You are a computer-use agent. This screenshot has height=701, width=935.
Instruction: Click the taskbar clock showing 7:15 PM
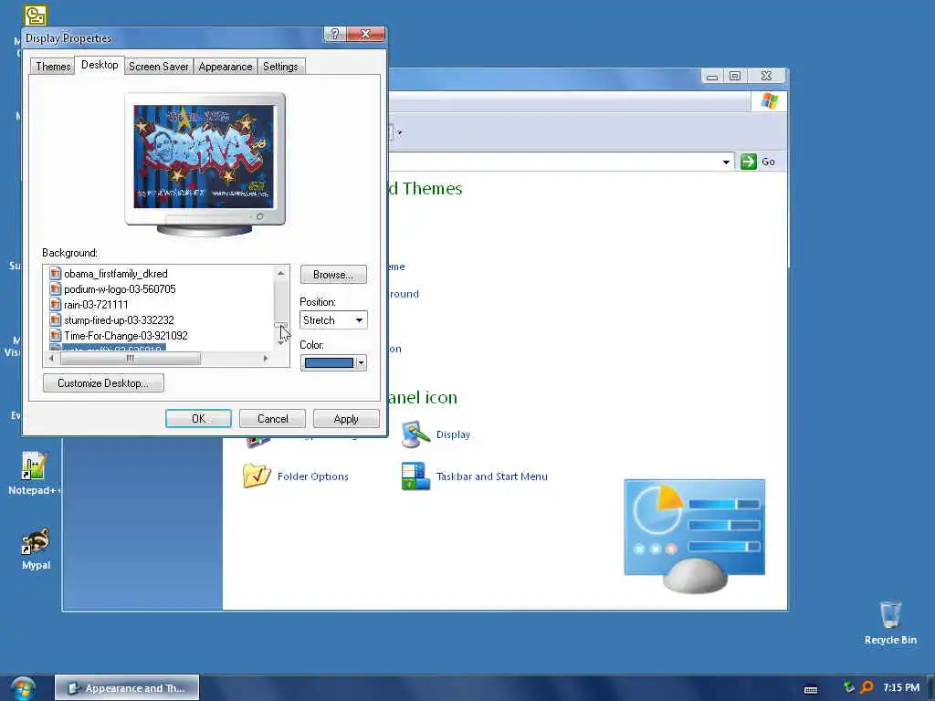pyautogui.click(x=901, y=687)
